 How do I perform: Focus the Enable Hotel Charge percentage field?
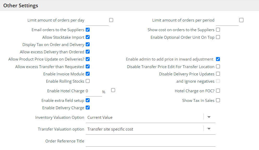tap(93, 91)
